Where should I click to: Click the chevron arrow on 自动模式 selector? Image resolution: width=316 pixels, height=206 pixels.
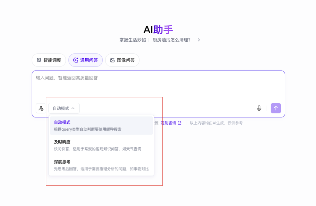73,108
